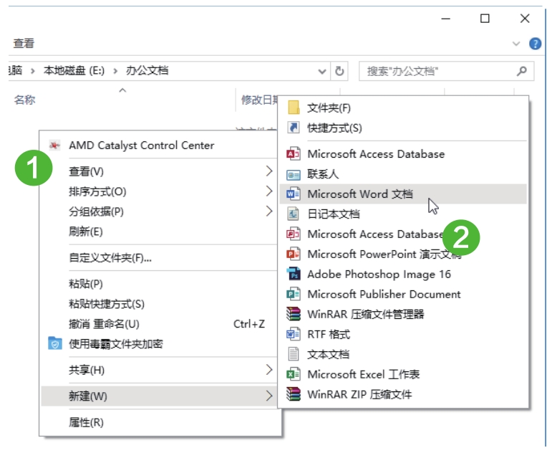Expand the 排序方式(O) submenu arrow
Viewport: 552px width, 453px height.
point(269,191)
